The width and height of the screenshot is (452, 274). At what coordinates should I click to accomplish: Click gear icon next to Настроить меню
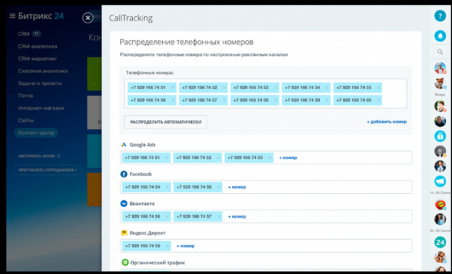point(59,156)
